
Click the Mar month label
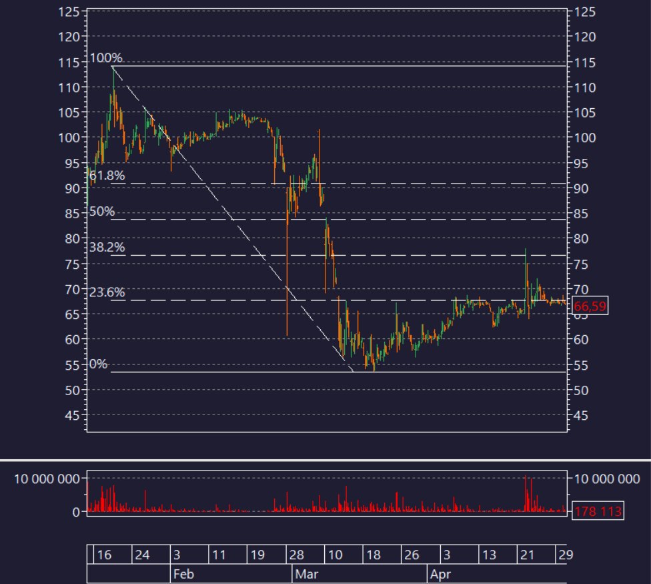point(306,574)
